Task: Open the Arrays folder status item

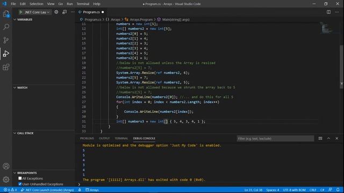Action: [92, 190]
